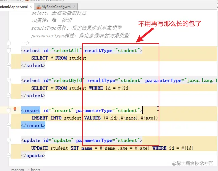
Task: Click the "INSERT INTO" keywords
Action: coord(46,118)
